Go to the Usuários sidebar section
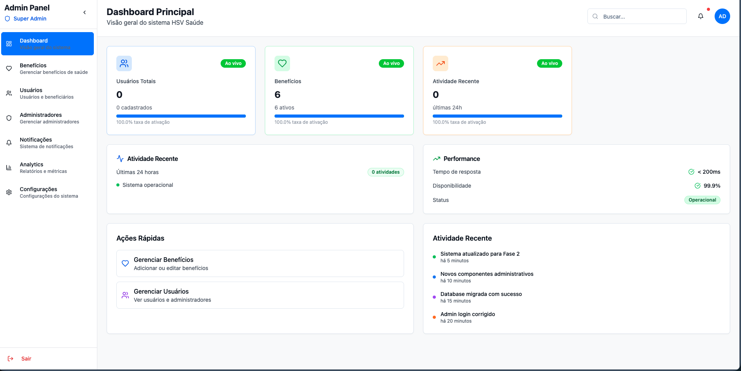 (47, 93)
